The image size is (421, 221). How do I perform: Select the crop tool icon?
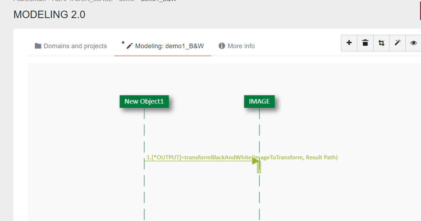(381, 43)
